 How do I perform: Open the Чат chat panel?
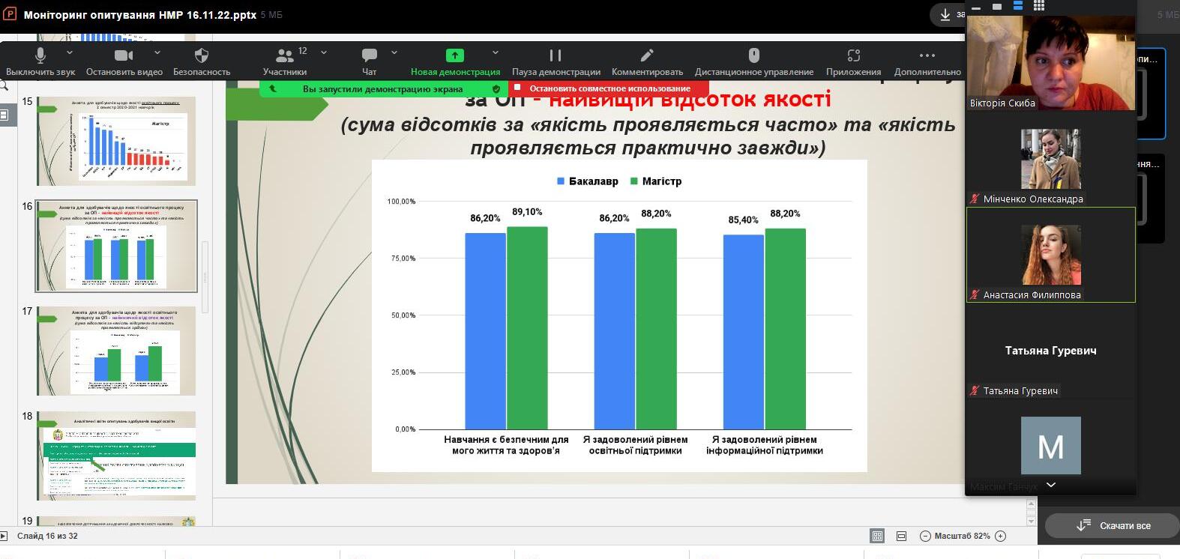click(x=370, y=61)
